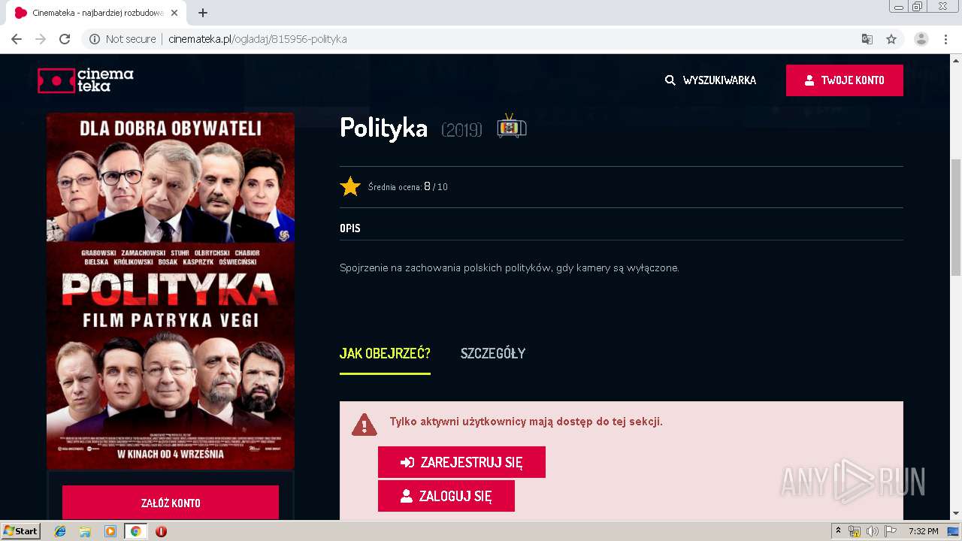962x541 pixels.
Task: Open the File Explorer taskbar icon
Action: pos(85,531)
